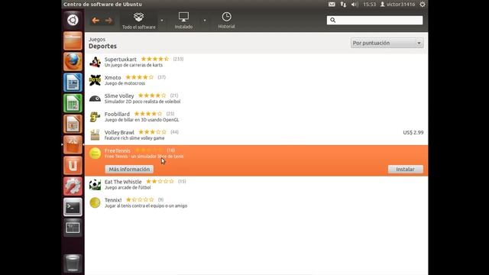Go forward with the right arrow
Screen dimensions: 489x275
click(x=108, y=21)
